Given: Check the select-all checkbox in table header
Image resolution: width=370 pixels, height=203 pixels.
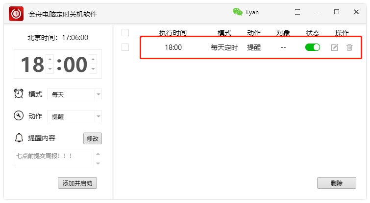Looking at the screenshot, I should coord(125,32).
